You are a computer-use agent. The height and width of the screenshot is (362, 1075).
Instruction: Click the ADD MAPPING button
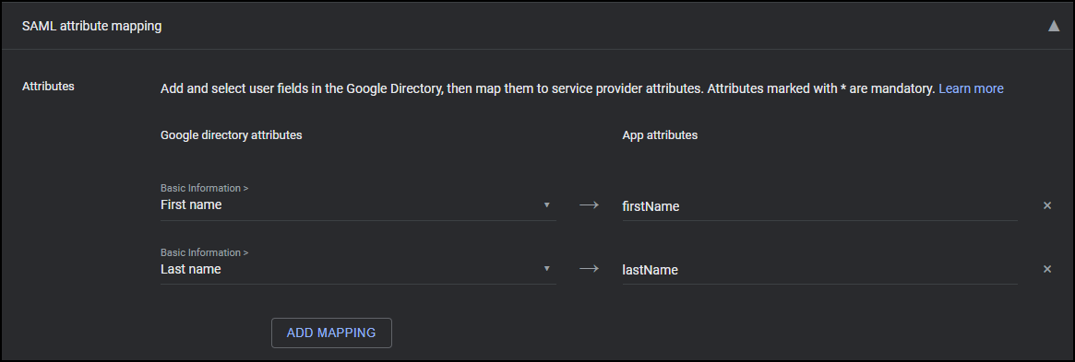click(331, 333)
